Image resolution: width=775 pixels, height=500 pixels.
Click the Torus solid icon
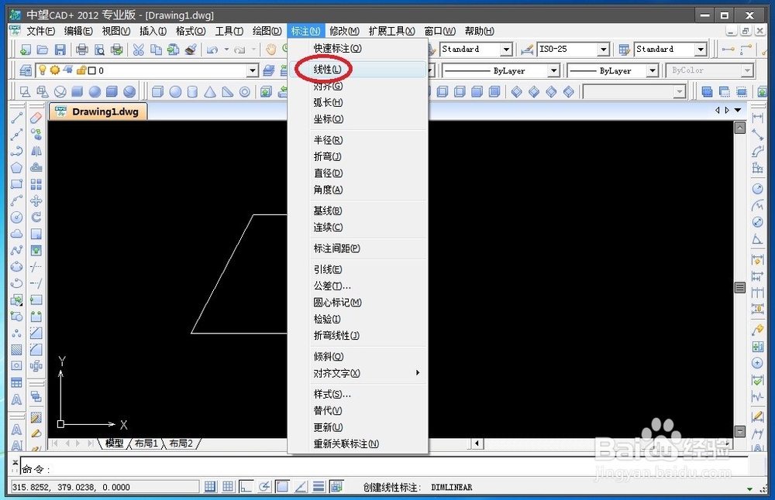point(245,92)
